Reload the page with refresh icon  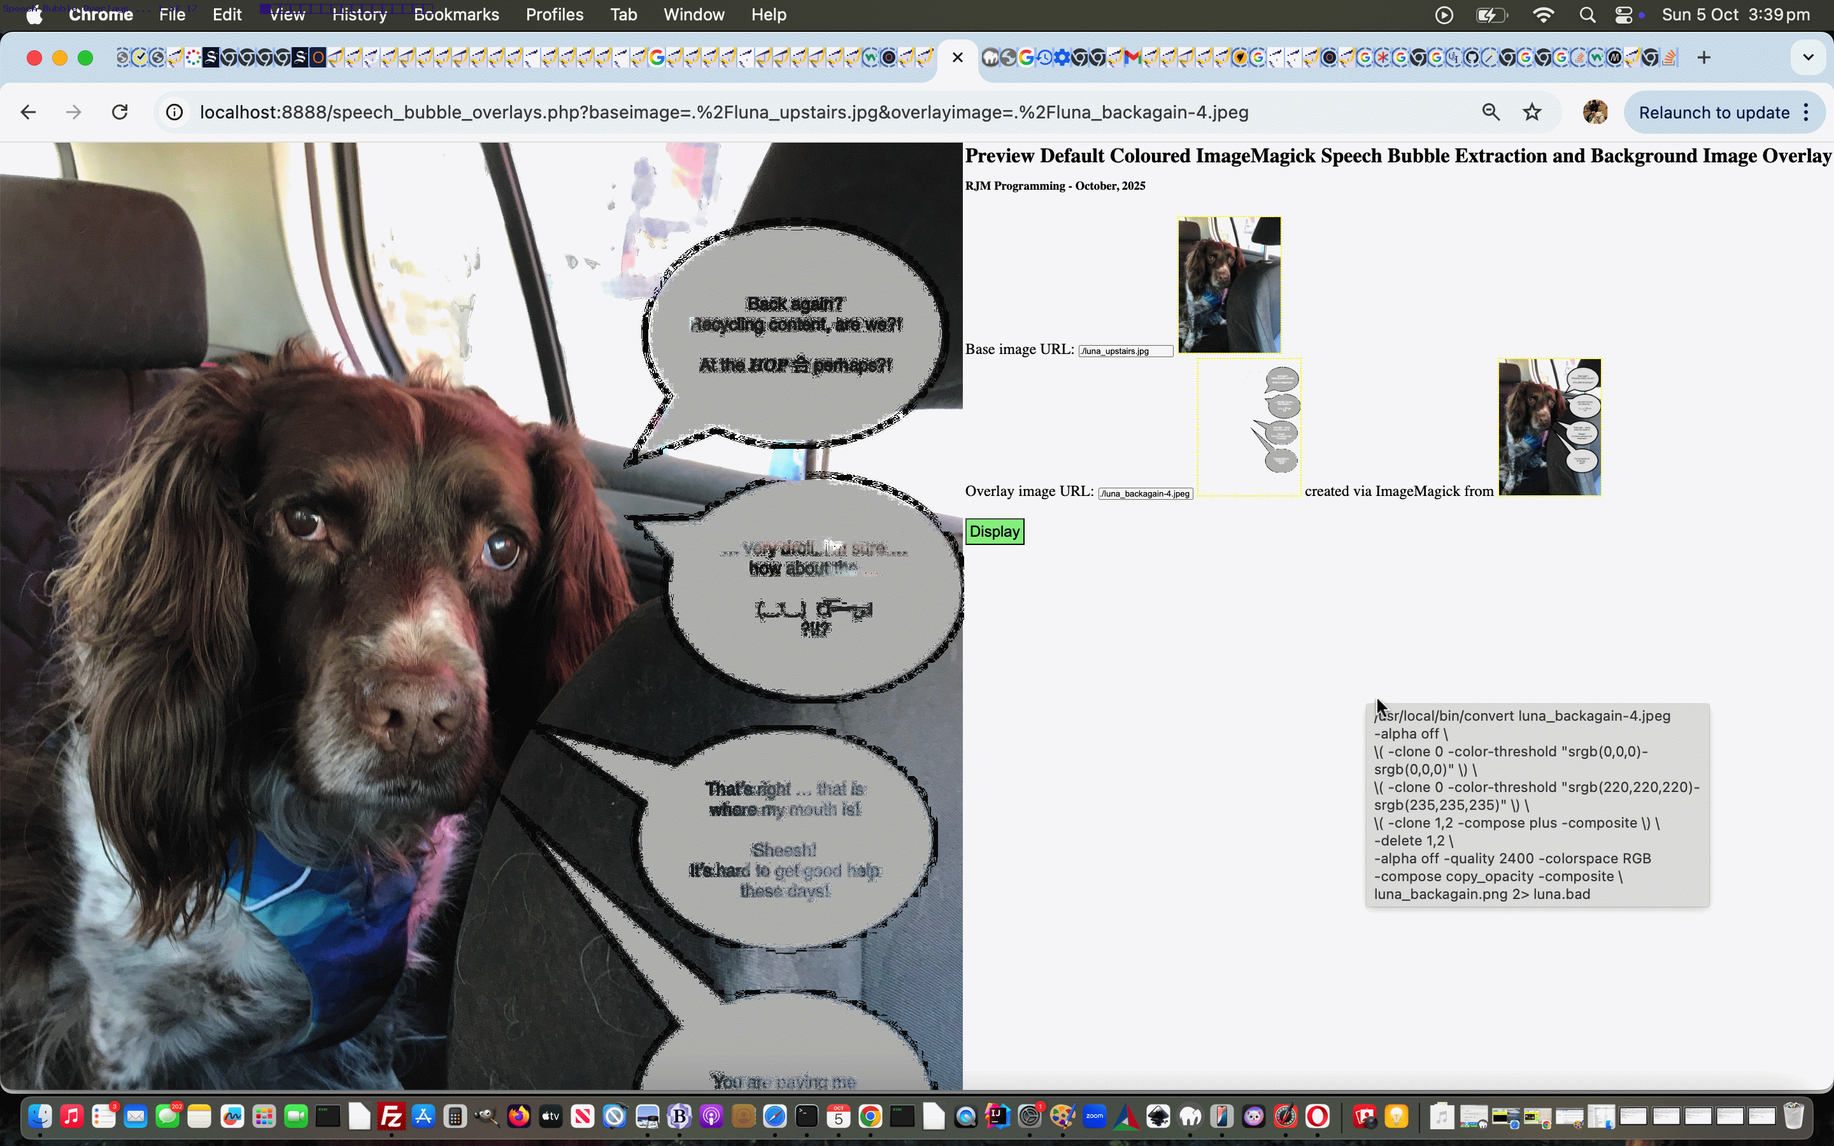(120, 112)
